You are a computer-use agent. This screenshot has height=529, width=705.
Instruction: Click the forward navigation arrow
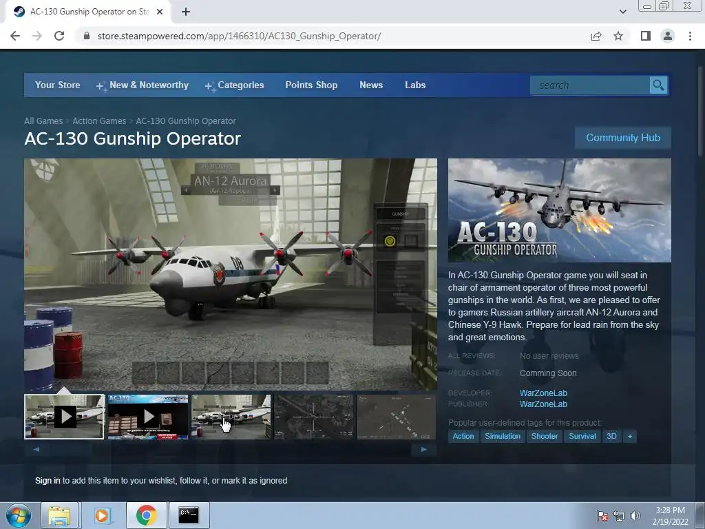tap(37, 36)
